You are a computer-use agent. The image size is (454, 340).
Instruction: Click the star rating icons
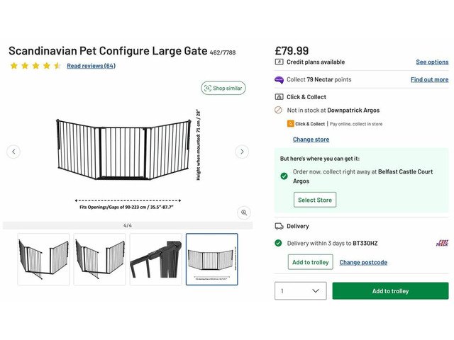pos(35,66)
